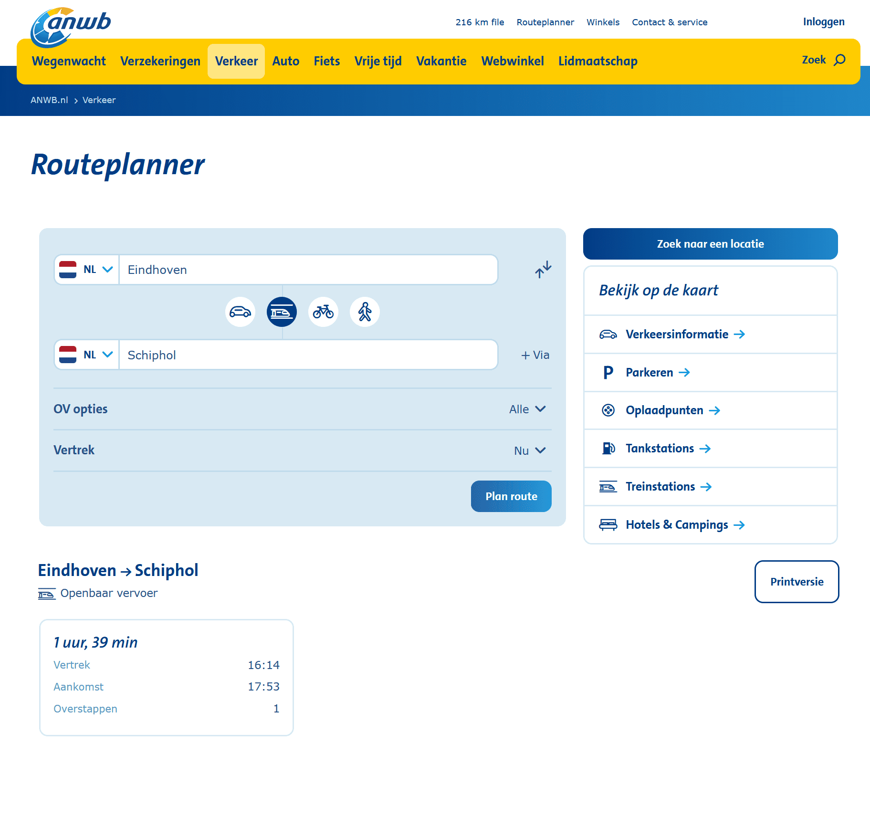Click the Dutch flag beside Eindhoven
The height and width of the screenshot is (827, 870).
click(68, 270)
